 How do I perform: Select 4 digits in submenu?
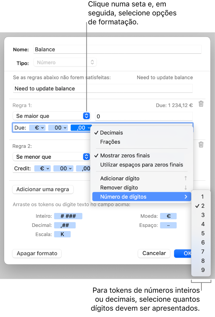click(x=201, y=224)
